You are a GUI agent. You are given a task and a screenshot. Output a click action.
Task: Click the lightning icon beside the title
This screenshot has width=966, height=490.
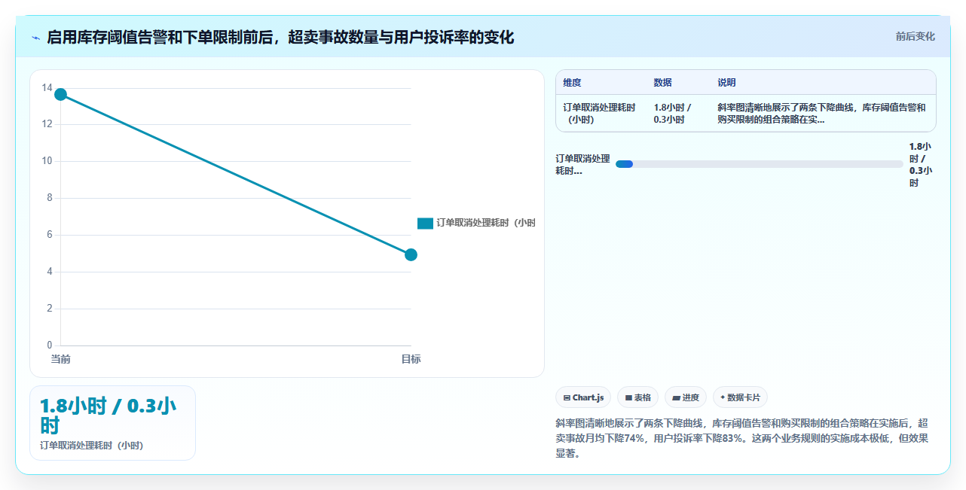[35, 37]
